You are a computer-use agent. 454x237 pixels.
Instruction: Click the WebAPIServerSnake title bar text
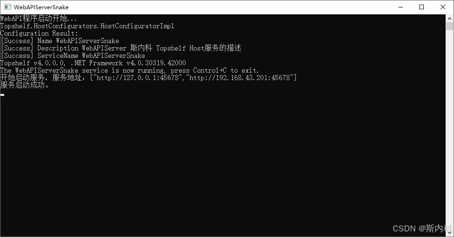pos(41,7)
